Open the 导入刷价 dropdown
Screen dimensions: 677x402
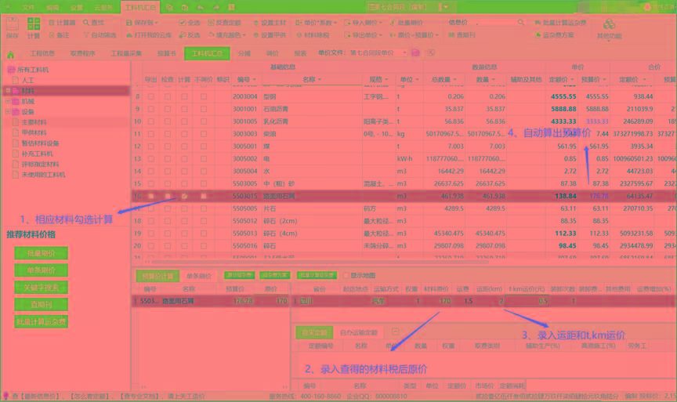click(363, 23)
